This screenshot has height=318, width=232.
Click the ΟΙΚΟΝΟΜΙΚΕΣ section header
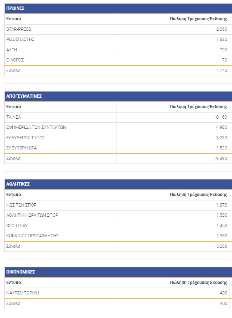tap(21, 272)
